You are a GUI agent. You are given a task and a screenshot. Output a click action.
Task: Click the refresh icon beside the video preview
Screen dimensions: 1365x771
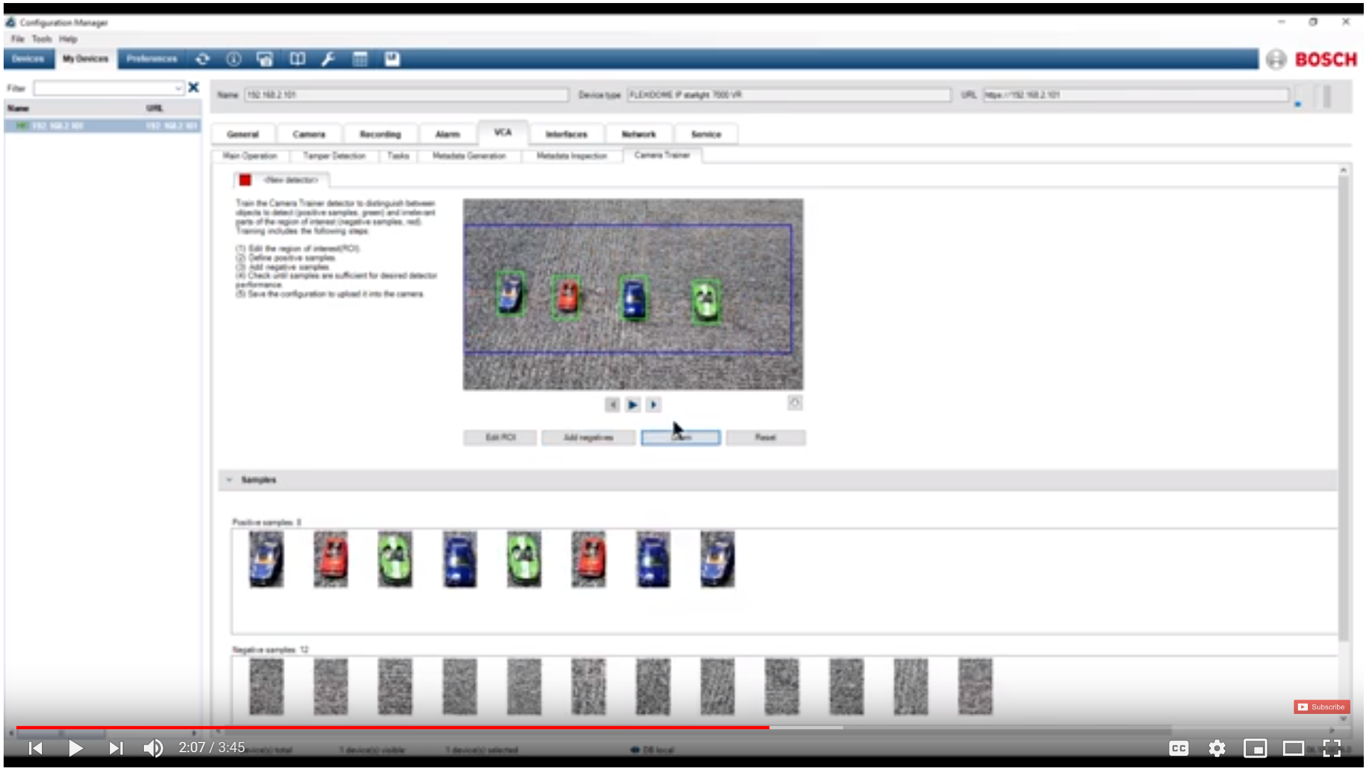[x=795, y=402]
